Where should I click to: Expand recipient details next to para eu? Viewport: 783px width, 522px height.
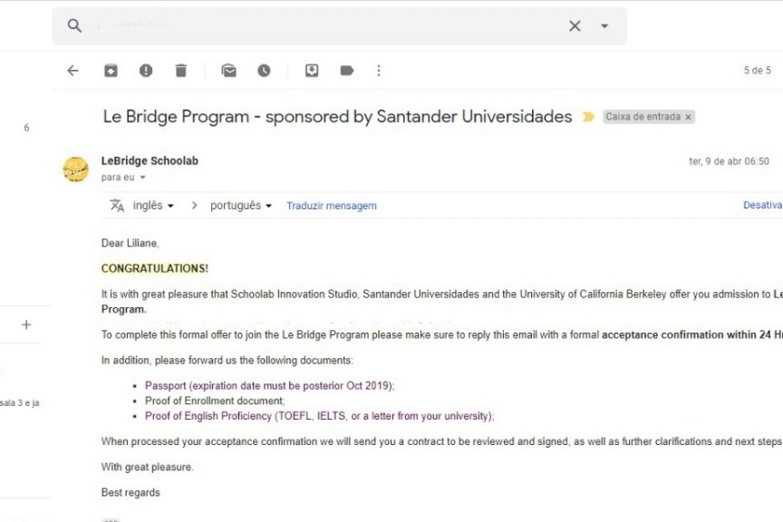(143, 179)
